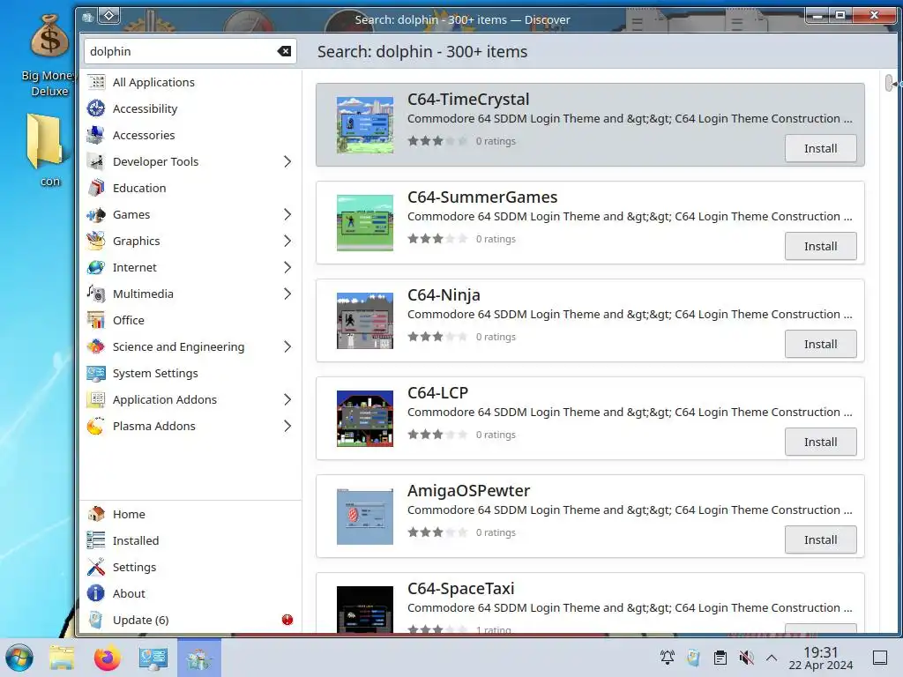
Task: Click the red update alert badge
Action: (x=287, y=620)
